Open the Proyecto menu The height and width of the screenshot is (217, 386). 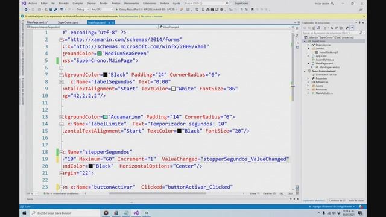coord(63,4)
